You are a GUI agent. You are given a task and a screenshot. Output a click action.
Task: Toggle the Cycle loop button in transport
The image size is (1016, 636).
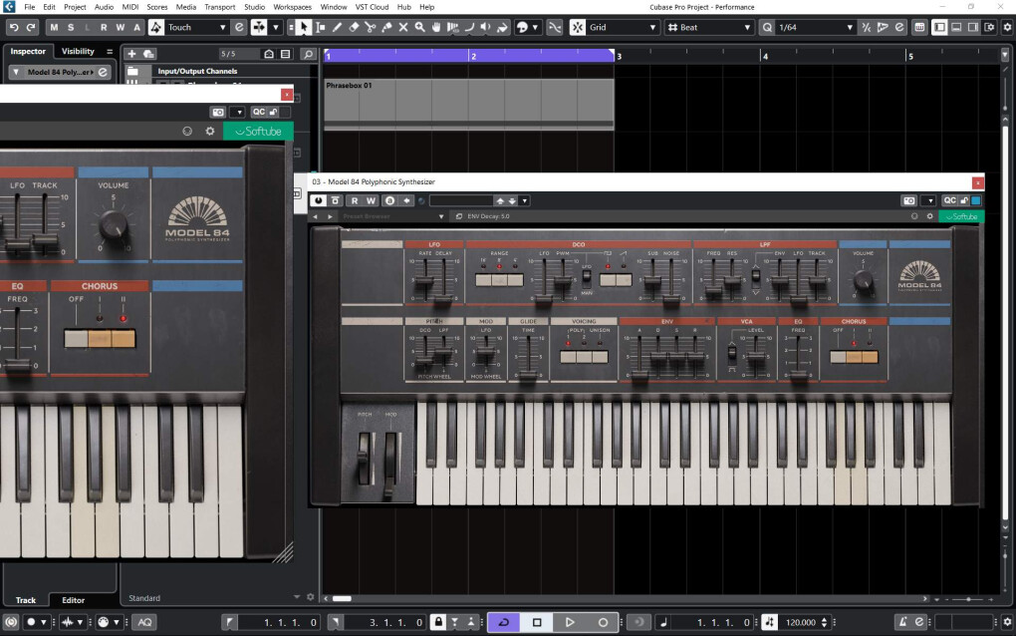pyautogui.click(x=504, y=622)
